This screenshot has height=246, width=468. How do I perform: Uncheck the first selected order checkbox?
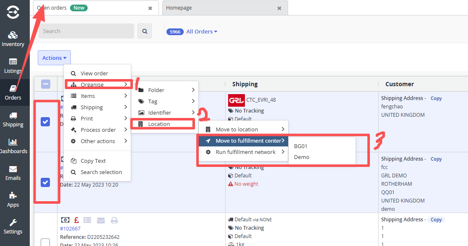pos(45,121)
